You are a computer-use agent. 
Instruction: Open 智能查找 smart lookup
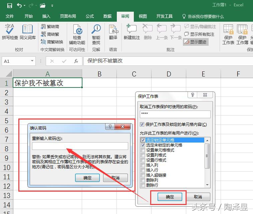[96, 34]
